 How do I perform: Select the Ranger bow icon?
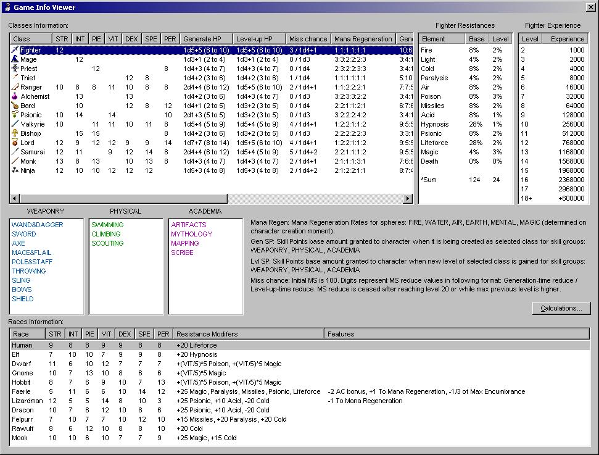15,87
